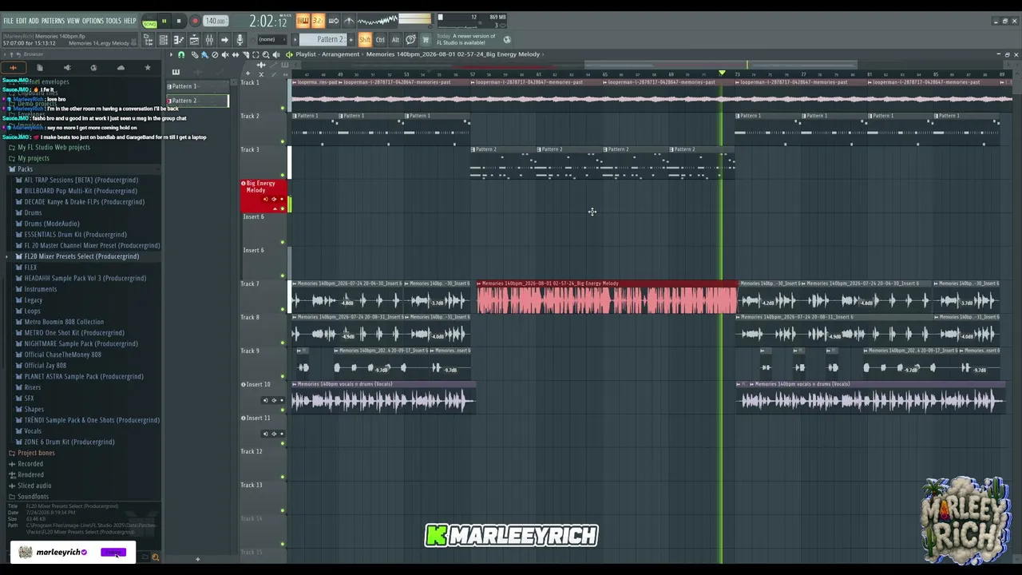The image size is (1022, 575).
Task: Open ZONE 6 Drum Kit (Producergrind) pack
Action: (x=69, y=442)
